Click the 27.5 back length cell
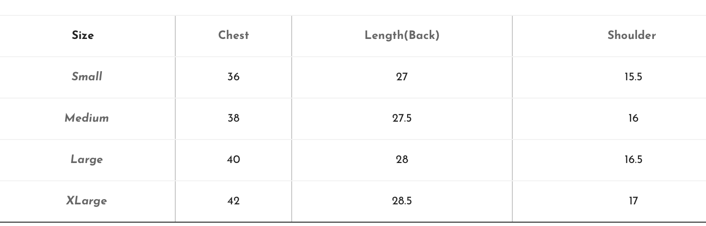The image size is (706, 226). [402, 118]
